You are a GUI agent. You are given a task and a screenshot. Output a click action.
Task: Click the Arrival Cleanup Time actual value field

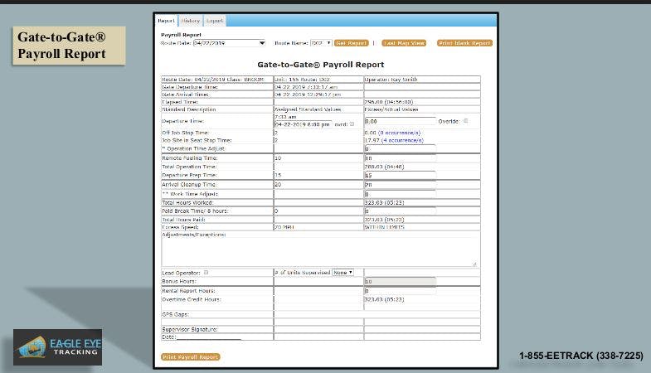(401, 185)
